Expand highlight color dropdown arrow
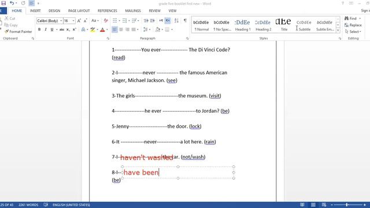Screen dimensions: 370x208 [x=97, y=29]
